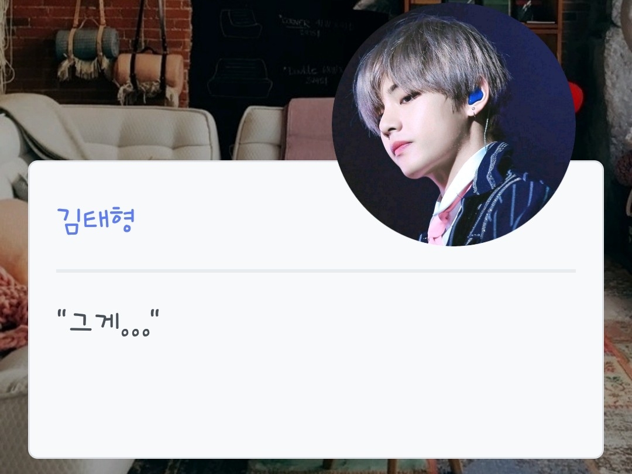Screen dimensions: 632x474
Task: Click the blue in-ear monitor in the avatar
Action: [476, 97]
